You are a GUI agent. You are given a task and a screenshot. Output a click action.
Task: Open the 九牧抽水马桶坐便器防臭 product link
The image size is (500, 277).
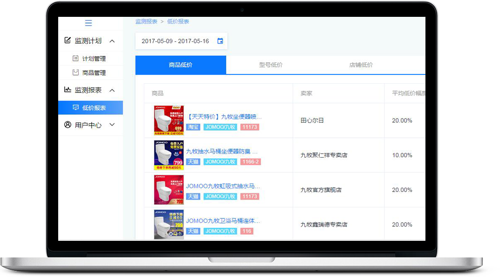pyautogui.click(x=222, y=152)
